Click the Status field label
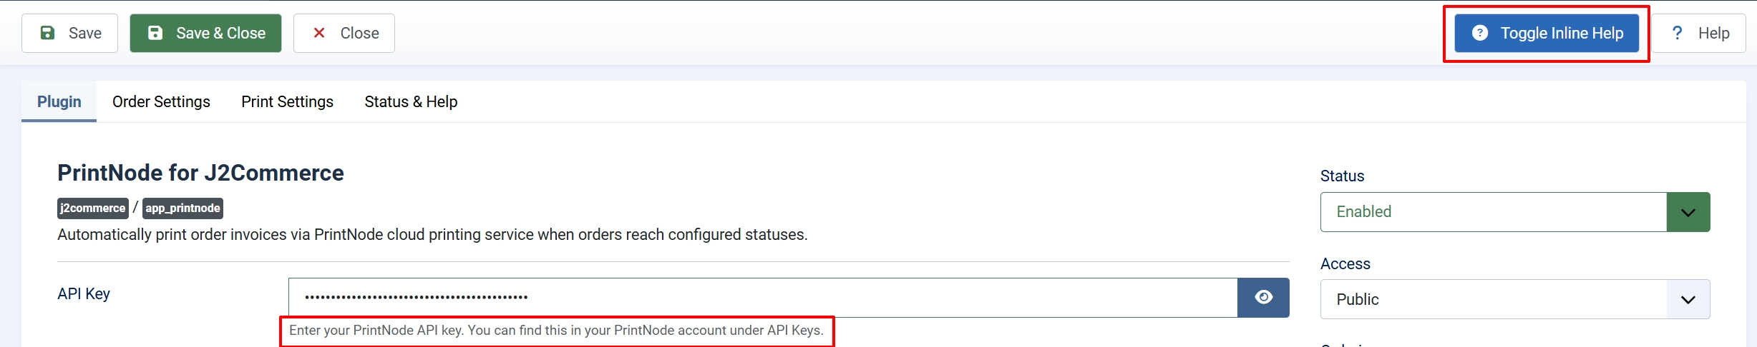 click(1342, 176)
